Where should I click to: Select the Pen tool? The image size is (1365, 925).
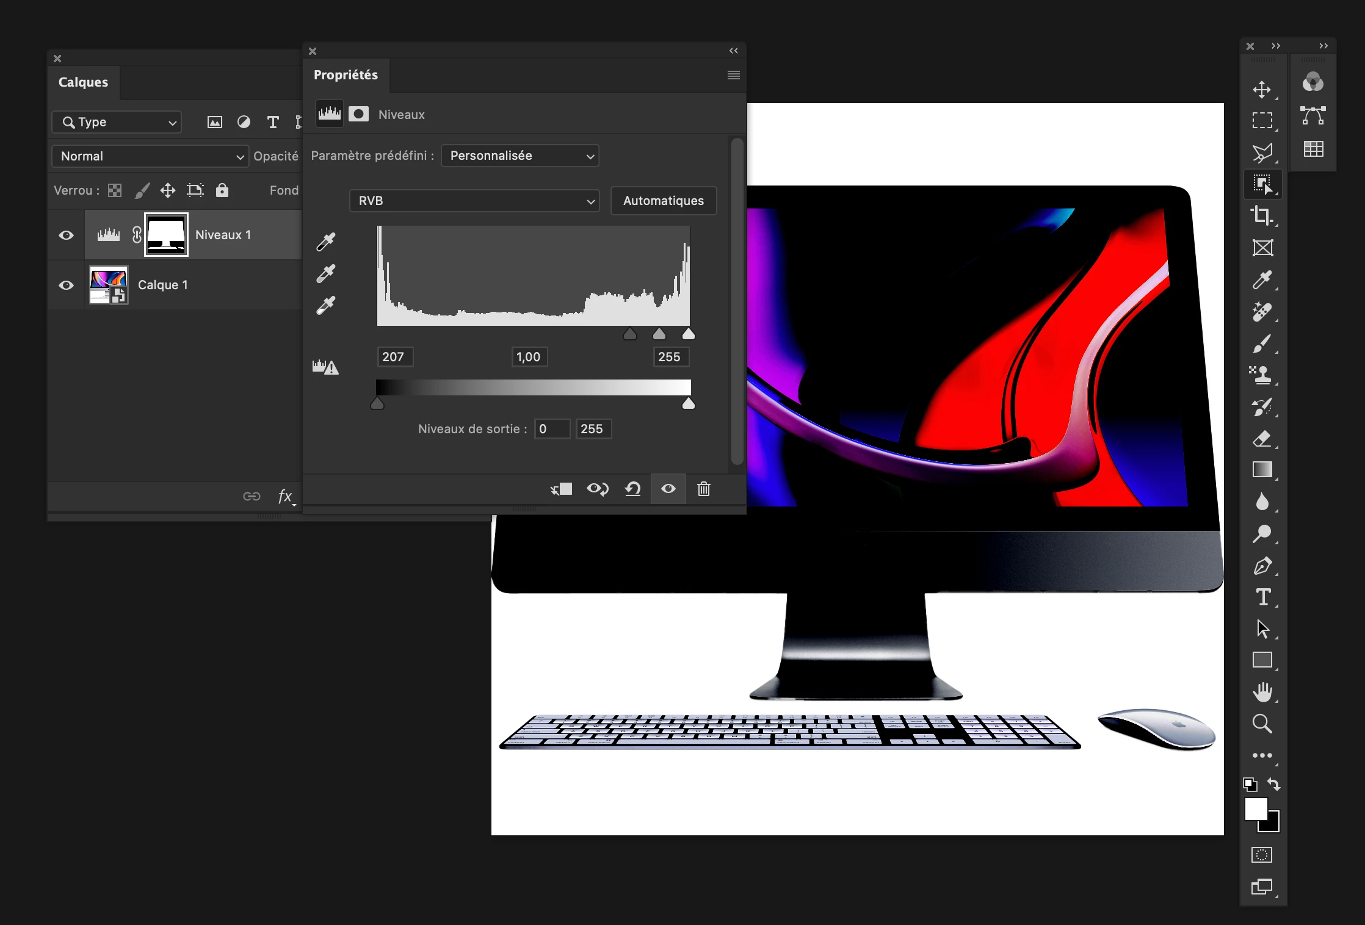1262,566
